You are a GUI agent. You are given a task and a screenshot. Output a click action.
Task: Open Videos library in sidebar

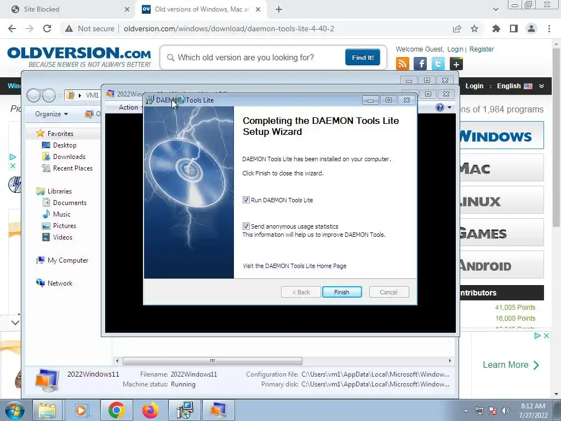pos(62,237)
